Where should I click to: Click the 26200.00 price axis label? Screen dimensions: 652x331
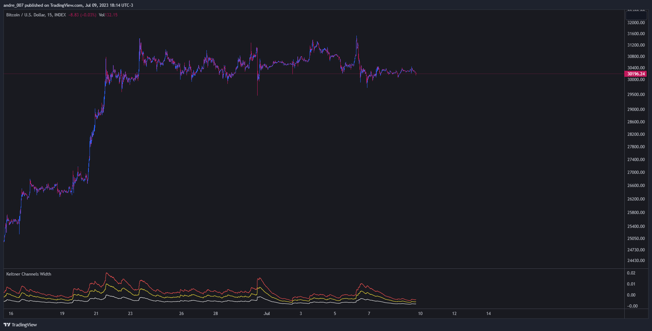636,199
